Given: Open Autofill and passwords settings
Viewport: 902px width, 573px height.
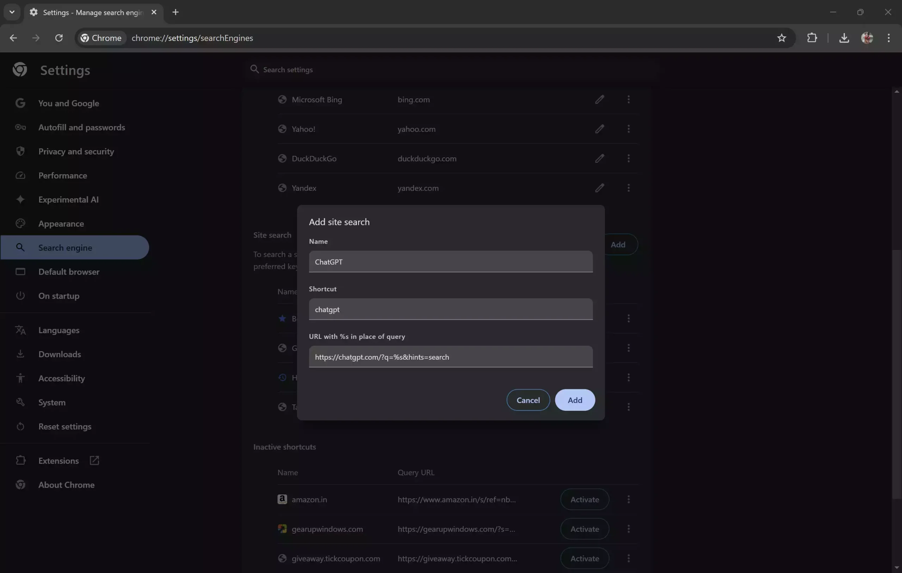Looking at the screenshot, I should click(x=75, y=127).
